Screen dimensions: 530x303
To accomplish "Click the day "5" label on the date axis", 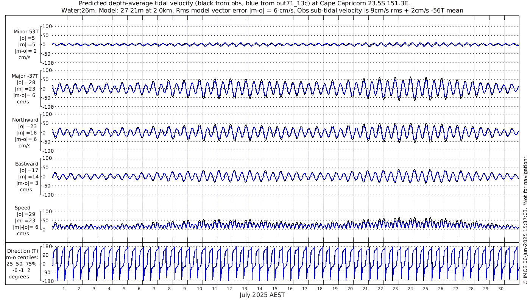I will (124, 289).
